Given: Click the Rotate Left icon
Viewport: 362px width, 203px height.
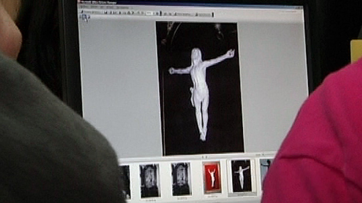Looking at the screenshot, I should click(165, 14).
